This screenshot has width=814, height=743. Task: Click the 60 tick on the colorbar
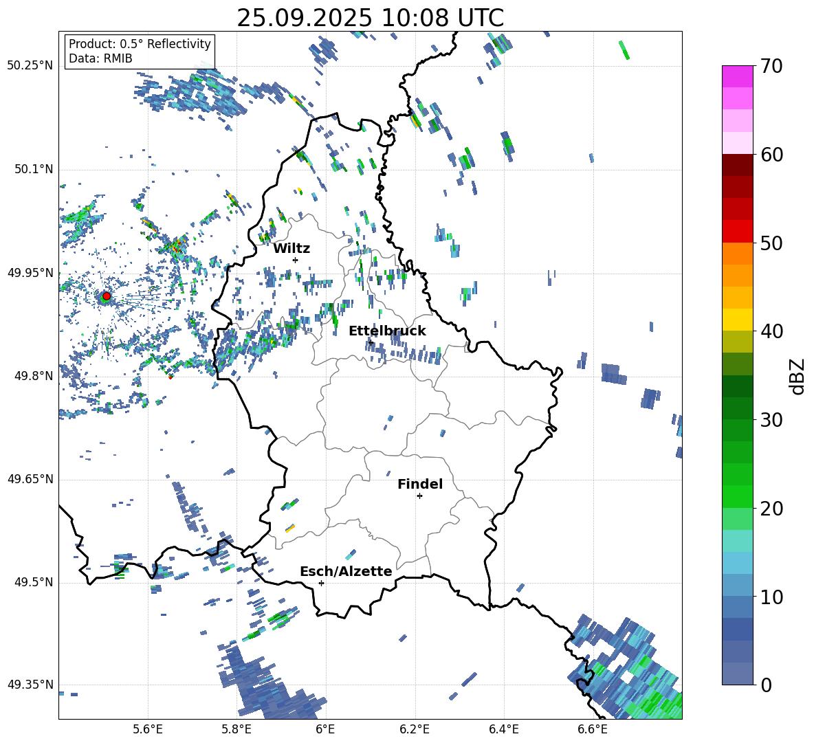pyautogui.click(x=771, y=155)
